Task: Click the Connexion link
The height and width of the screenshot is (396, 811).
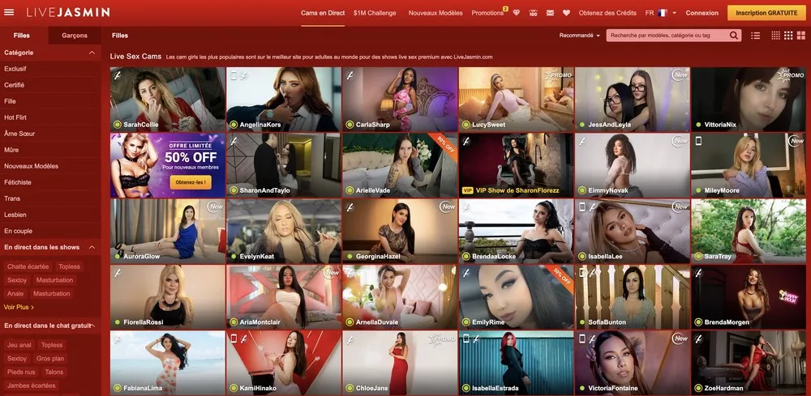Action: click(702, 13)
